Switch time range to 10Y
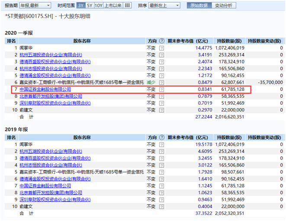This screenshot has width=286, height=221. pyautogui.click(x=98, y=6)
